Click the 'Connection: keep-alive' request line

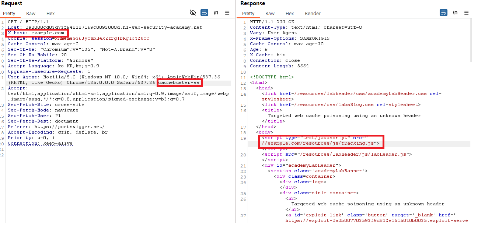[x=40, y=143]
